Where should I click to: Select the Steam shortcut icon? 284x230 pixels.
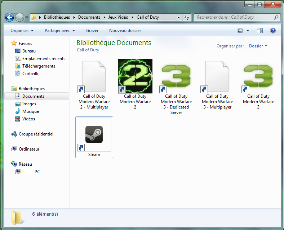coord(94,134)
